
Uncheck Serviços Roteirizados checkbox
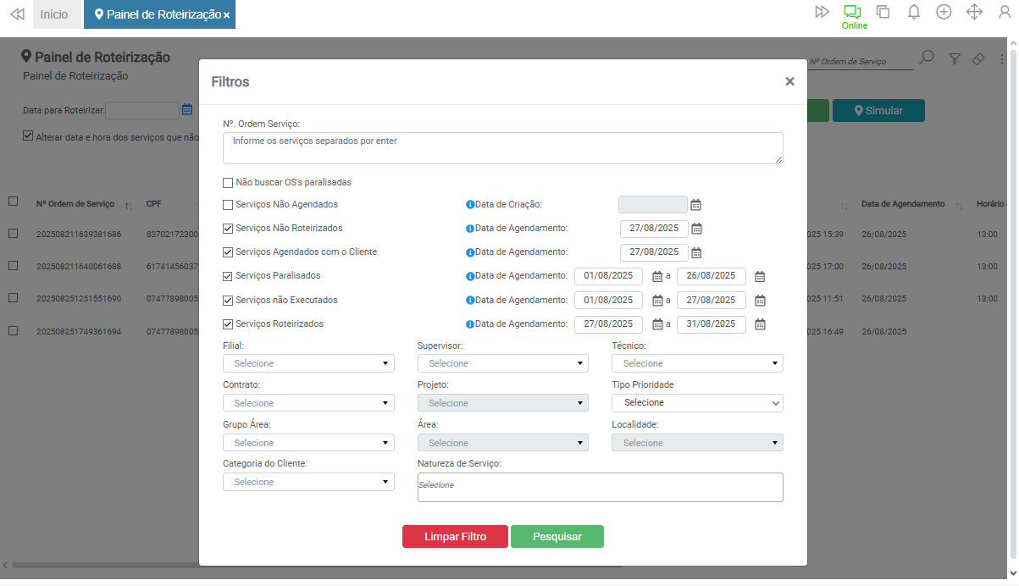[x=228, y=323]
